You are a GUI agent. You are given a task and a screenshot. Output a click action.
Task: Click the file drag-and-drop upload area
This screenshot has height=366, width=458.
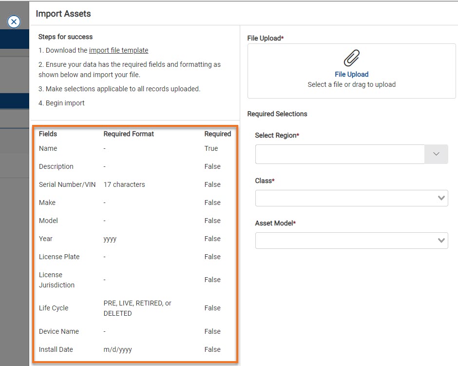click(x=352, y=71)
